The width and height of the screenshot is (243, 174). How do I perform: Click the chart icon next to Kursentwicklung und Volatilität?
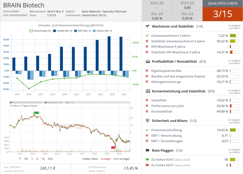tap(147, 91)
